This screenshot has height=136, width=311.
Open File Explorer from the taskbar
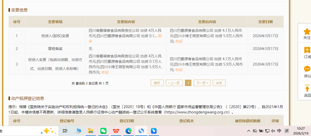[91, 131]
